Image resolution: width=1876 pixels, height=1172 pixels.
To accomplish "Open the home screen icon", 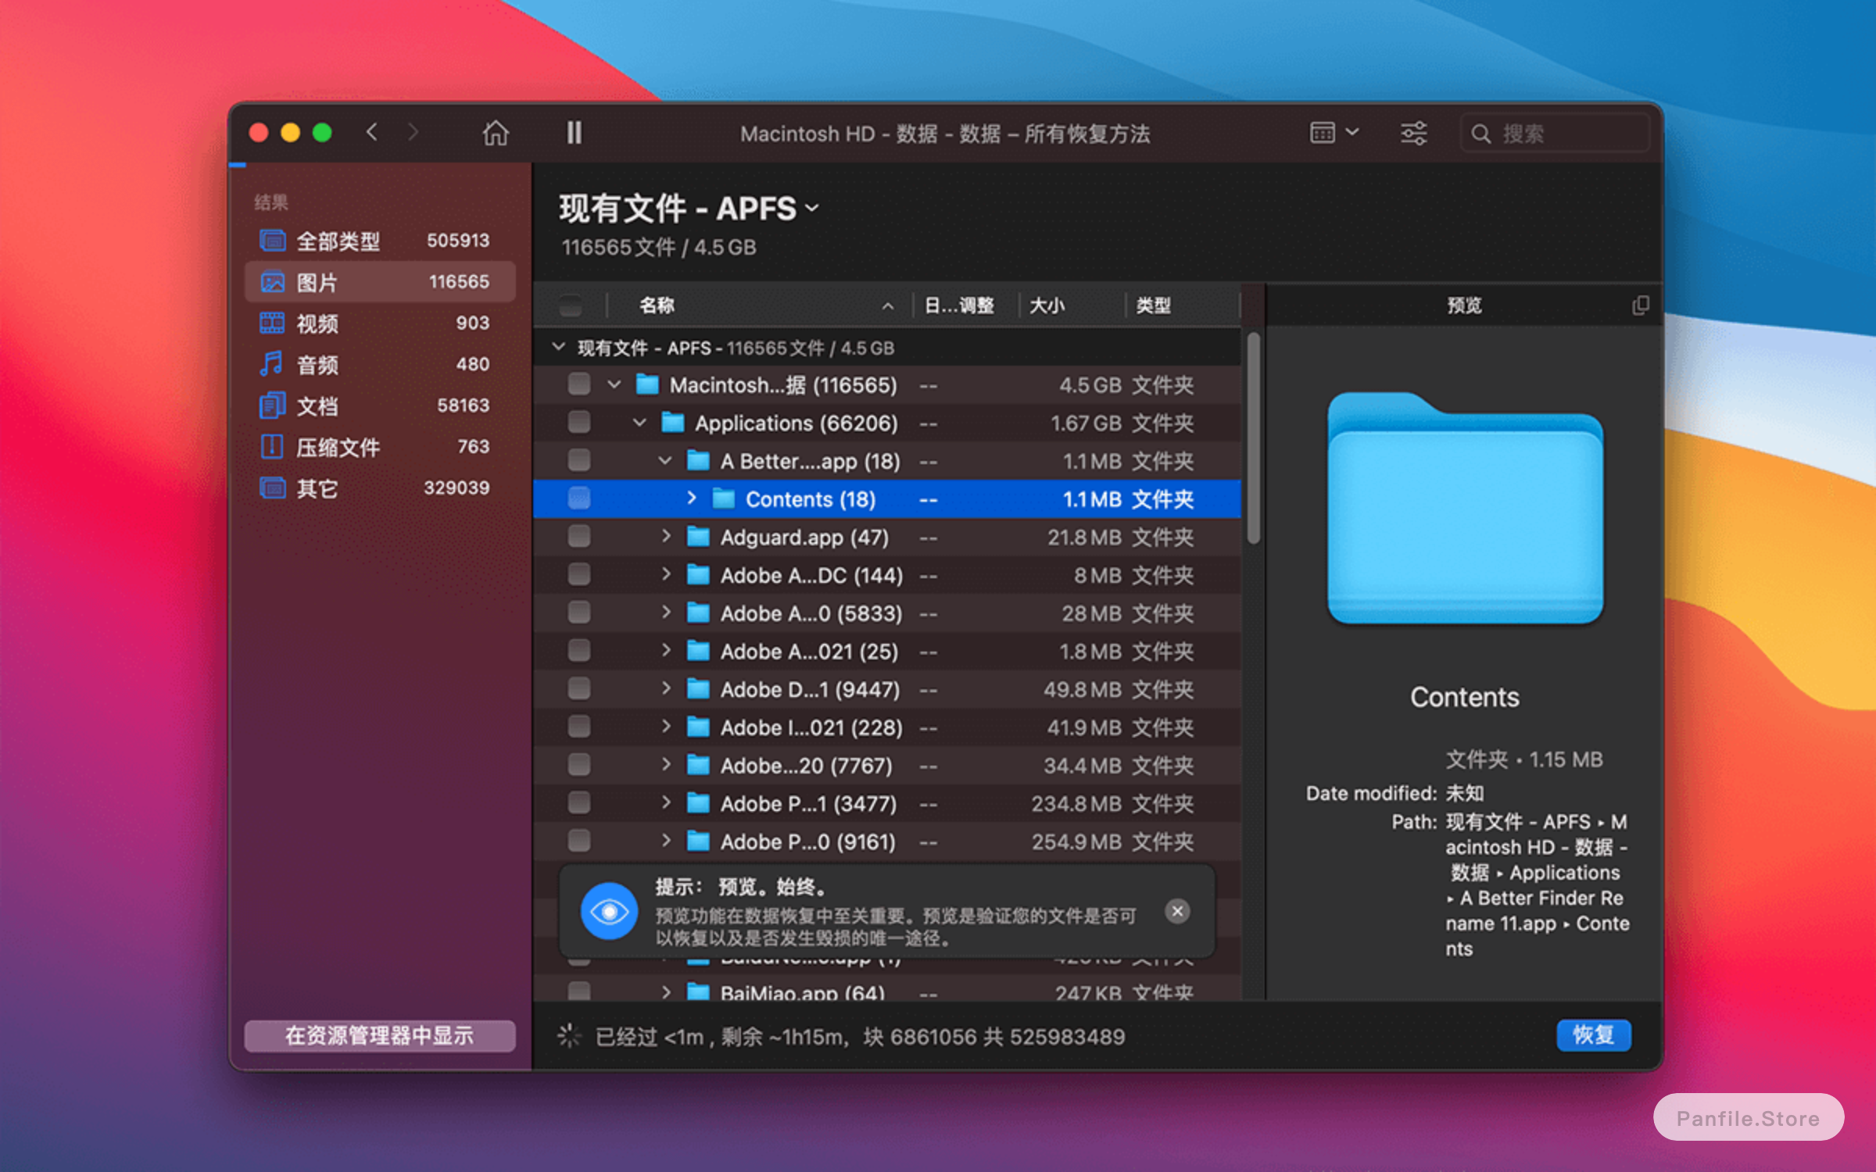I will [496, 133].
